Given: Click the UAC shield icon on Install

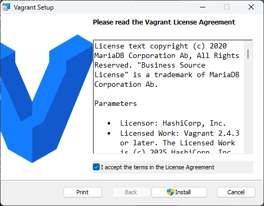Looking at the screenshot, I should (x=171, y=192).
